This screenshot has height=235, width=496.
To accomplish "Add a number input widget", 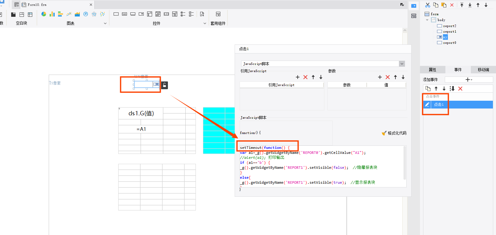I will click(166, 14).
